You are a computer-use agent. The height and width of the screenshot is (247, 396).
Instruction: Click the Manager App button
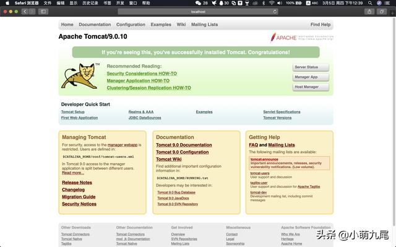pos(311,77)
